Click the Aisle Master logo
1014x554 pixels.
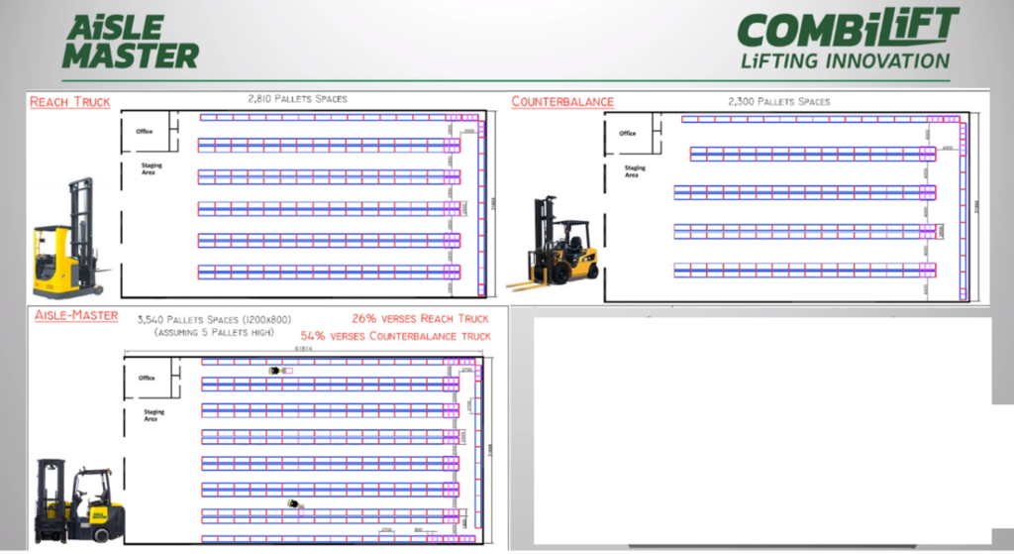click(129, 43)
